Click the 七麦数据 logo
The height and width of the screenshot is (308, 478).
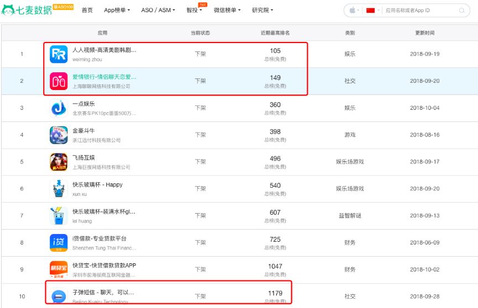pyautogui.click(x=27, y=10)
